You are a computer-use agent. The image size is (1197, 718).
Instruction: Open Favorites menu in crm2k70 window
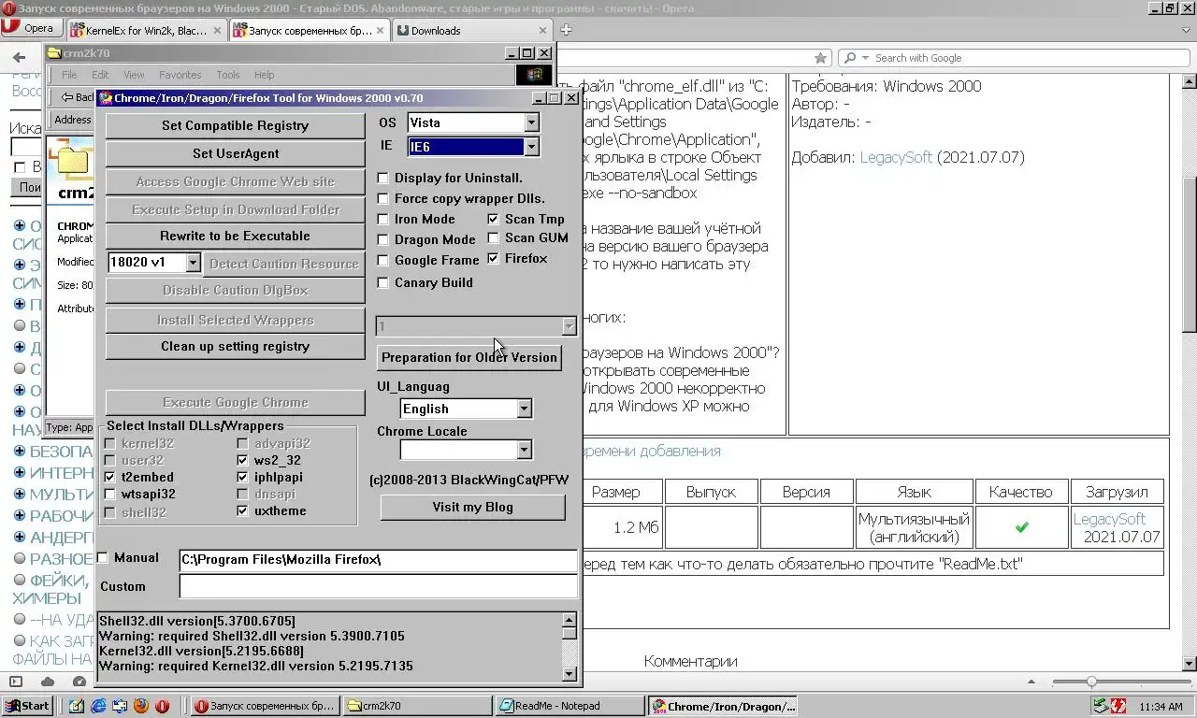180,75
